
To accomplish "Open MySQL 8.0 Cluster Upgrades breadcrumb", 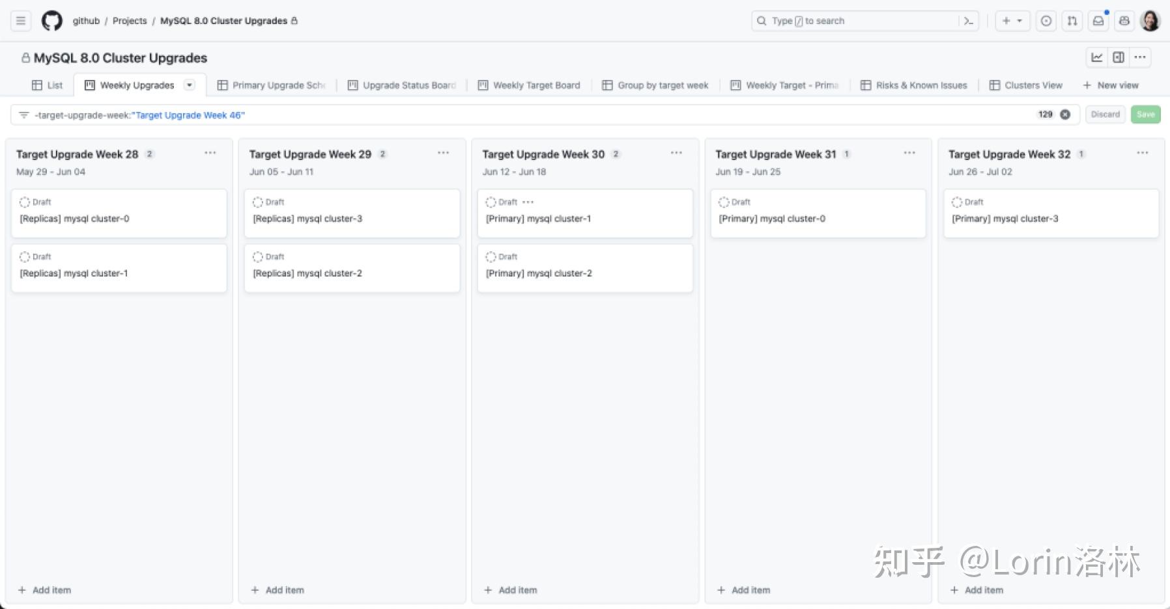I will click(223, 21).
